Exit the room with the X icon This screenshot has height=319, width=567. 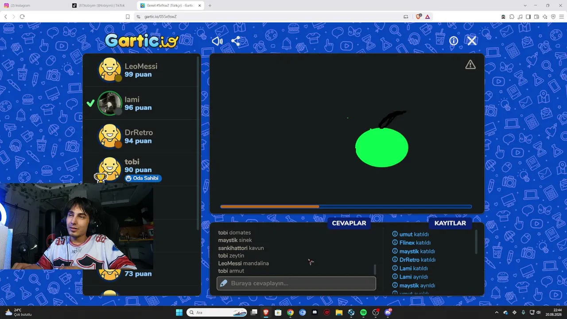point(472,41)
